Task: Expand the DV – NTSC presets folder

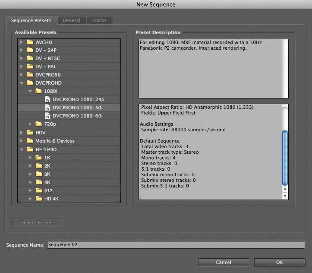Action: [x=22, y=58]
